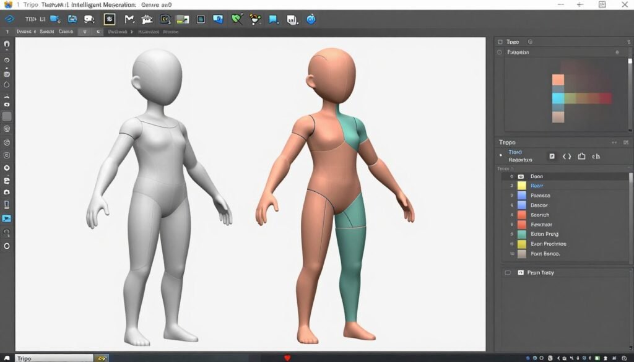Select the topmost tool in left sidebar
This screenshot has height=362, width=634.
pyautogui.click(x=6, y=45)
